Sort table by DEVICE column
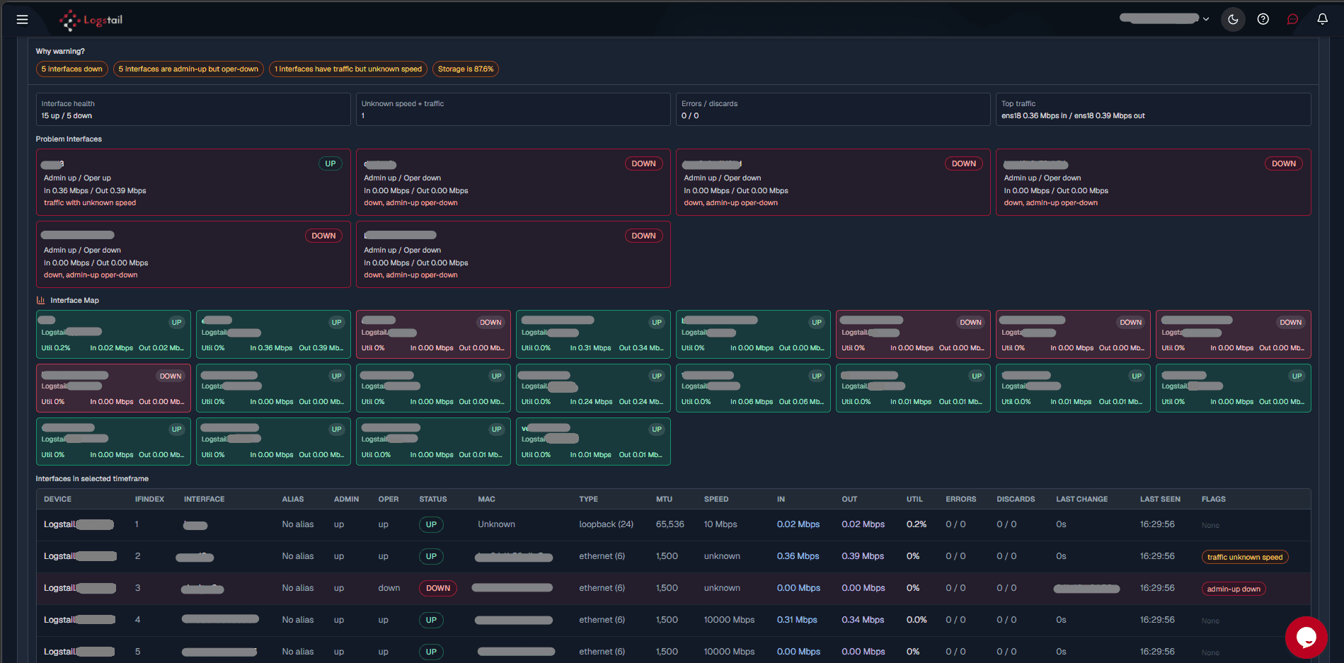This screenshot has width=1344, height=663. tap(57, 500)
